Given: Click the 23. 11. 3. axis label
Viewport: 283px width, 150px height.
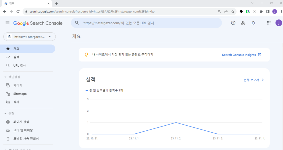Looking at the screenshot, I should (x=218, y=138).
